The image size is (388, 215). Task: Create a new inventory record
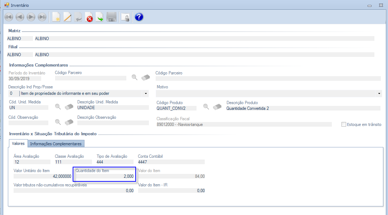56,17
